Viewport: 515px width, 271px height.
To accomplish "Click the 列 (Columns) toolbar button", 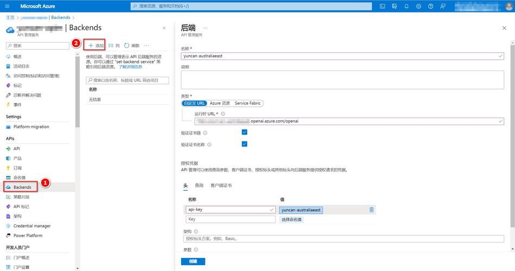I will [x=114, y=46].
